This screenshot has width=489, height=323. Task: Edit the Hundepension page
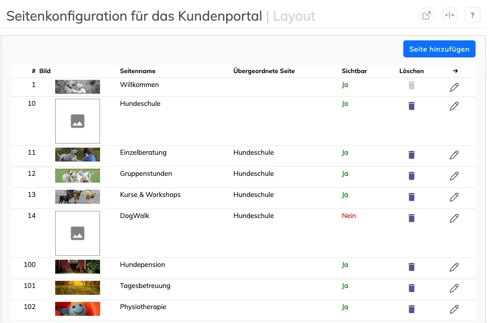[454, 267]
